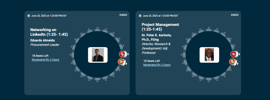Click the red OA avatar at Networking table
Screen dimensions: 270x100
click(122, 54)
